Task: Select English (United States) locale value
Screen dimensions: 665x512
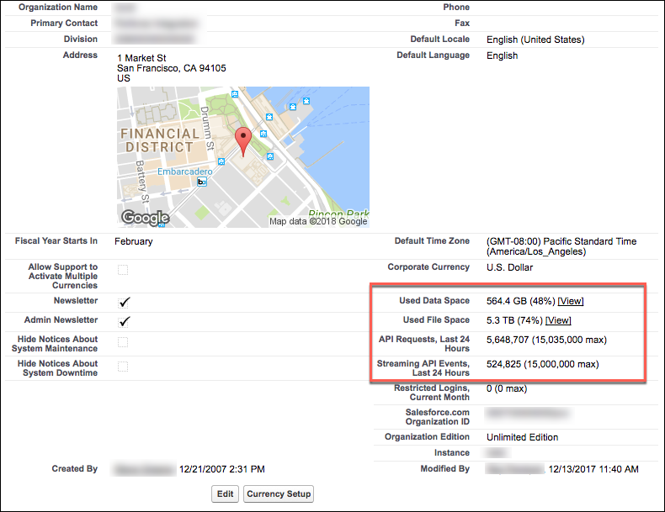Action: 535,40
